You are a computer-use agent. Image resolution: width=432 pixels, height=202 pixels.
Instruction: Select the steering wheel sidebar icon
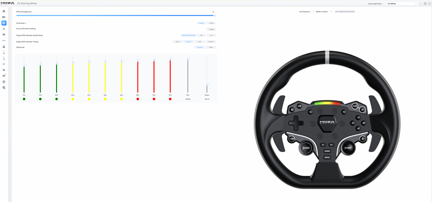coord(4,23)
